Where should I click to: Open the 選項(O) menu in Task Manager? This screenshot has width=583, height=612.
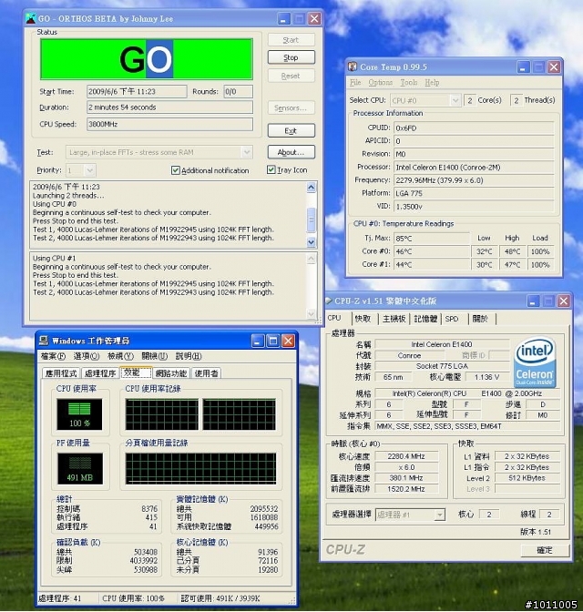[87, 356]
